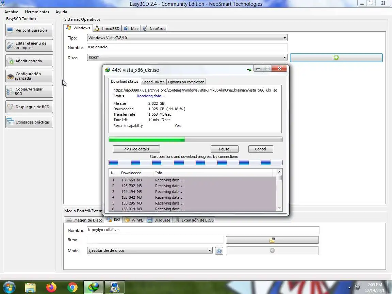This screenshot has height=294, width=392.
Task: Switch to the NeoGrub tab
Action: [154, 29]
